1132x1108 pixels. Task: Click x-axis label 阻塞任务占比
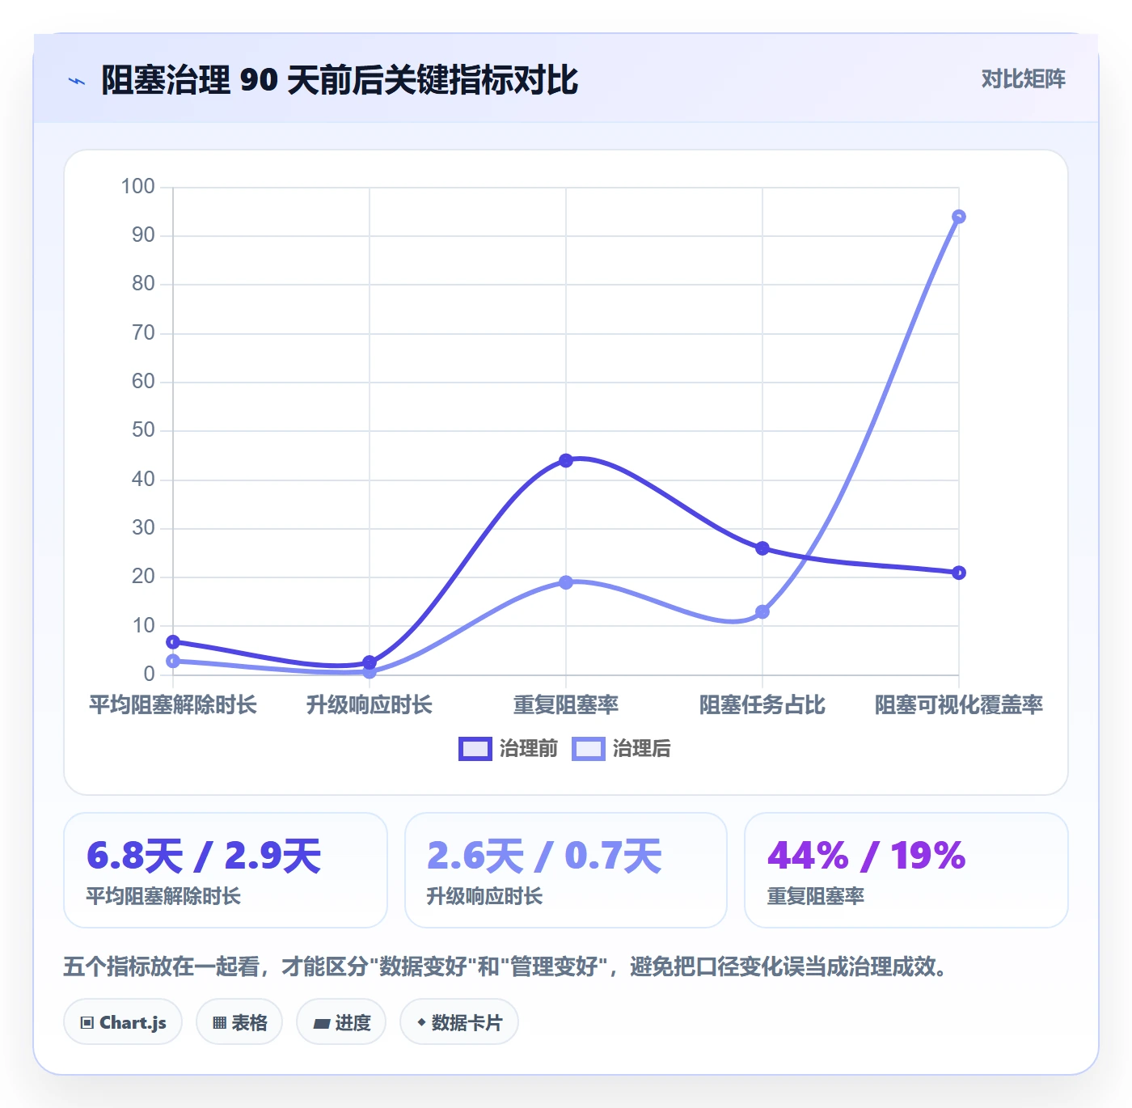coord(762,705)
